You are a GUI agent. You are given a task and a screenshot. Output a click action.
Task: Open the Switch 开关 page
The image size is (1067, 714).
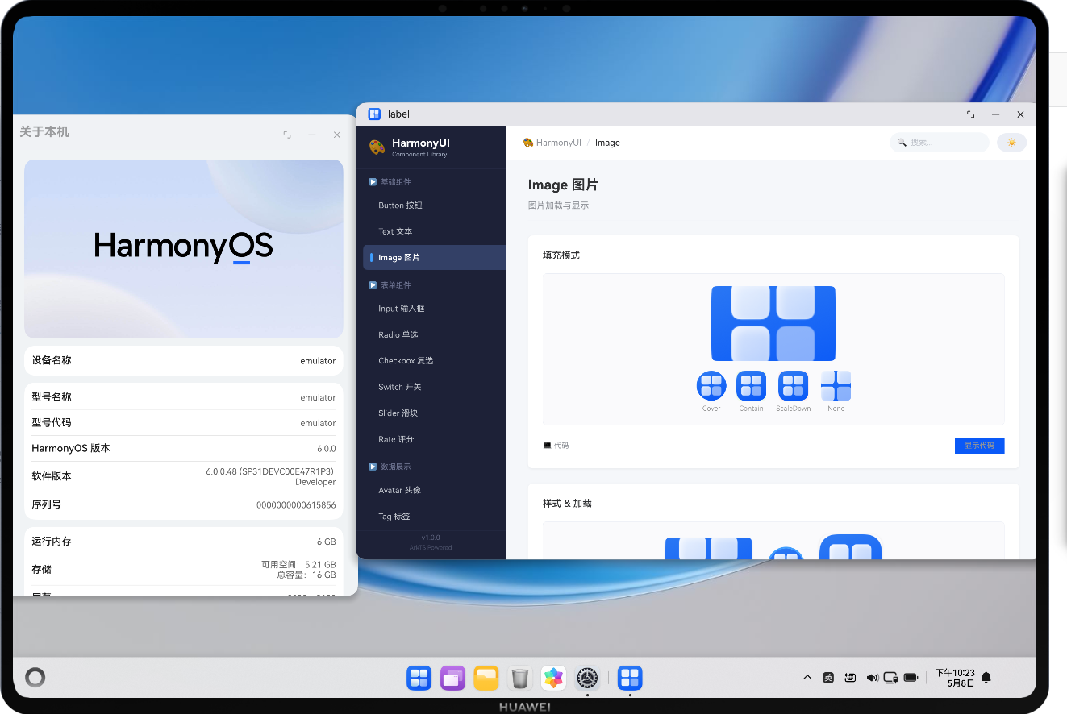434,387
